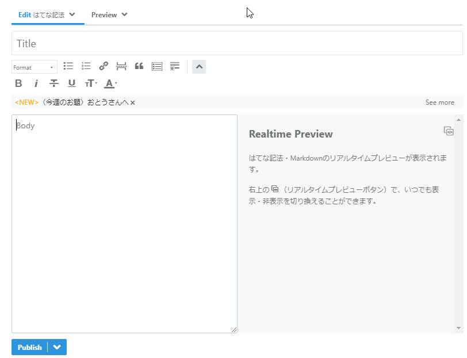The image size is (467, 358).
Task: Apply bold formatting
Action: coord(18,83)
